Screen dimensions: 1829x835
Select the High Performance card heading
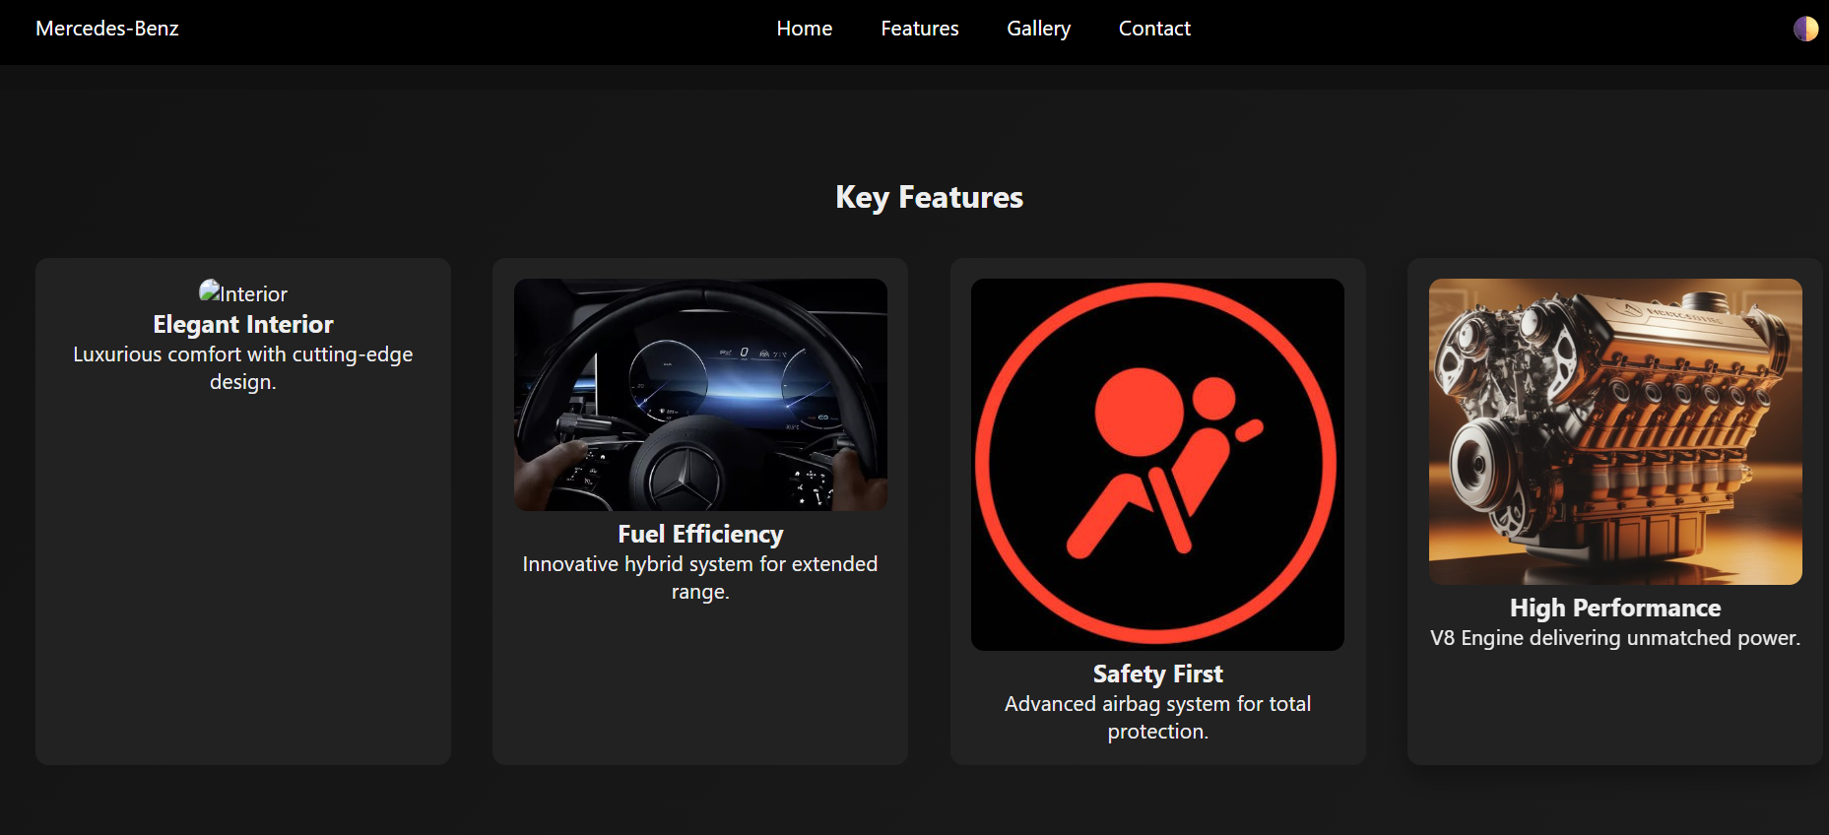click(x=1615, y=608)
